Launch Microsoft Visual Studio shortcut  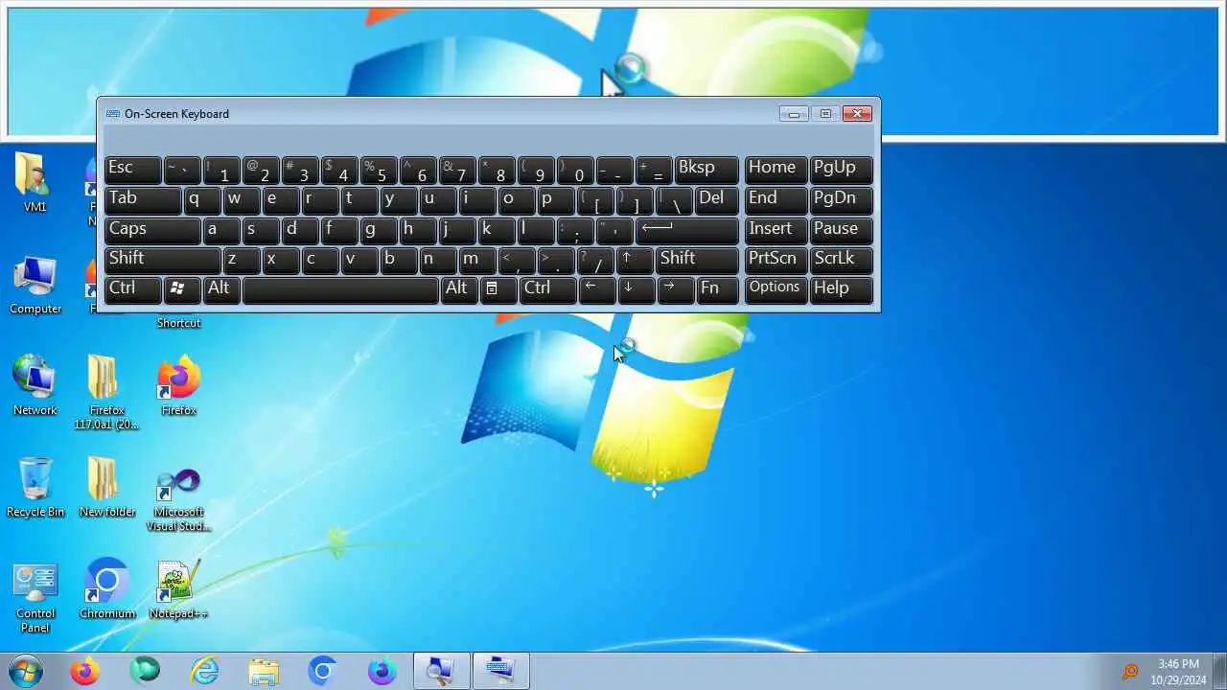[178, 499]
